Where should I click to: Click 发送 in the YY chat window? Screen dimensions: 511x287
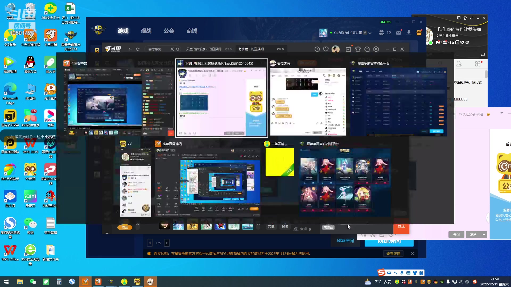(473, 234)
